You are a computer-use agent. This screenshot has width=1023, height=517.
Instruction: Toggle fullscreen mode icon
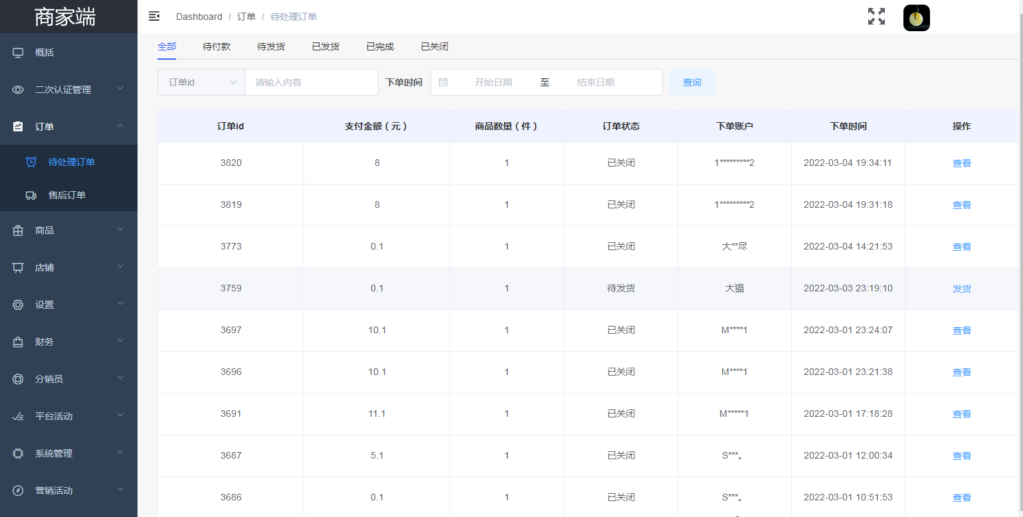click(876, 17)
